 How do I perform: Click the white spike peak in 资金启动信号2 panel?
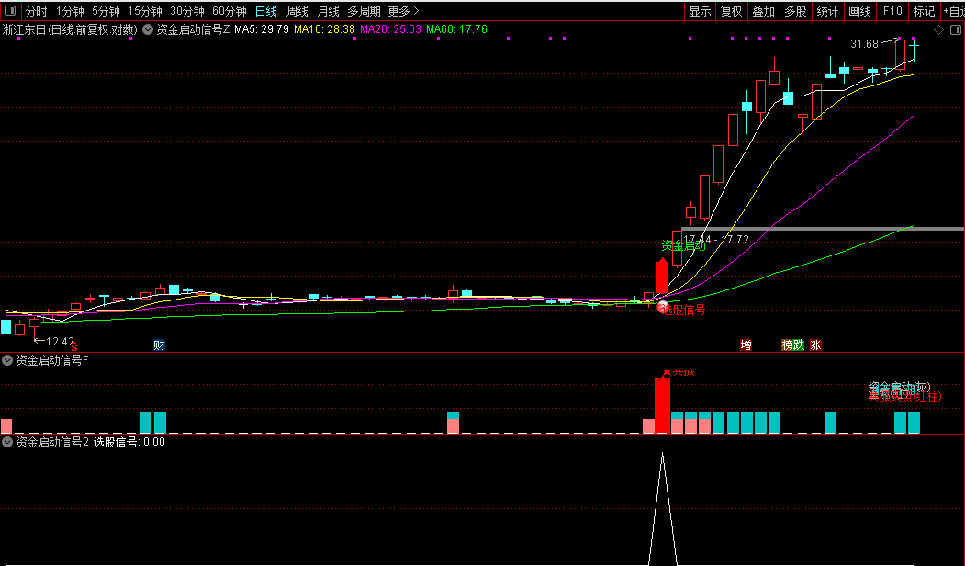(662, 455)
